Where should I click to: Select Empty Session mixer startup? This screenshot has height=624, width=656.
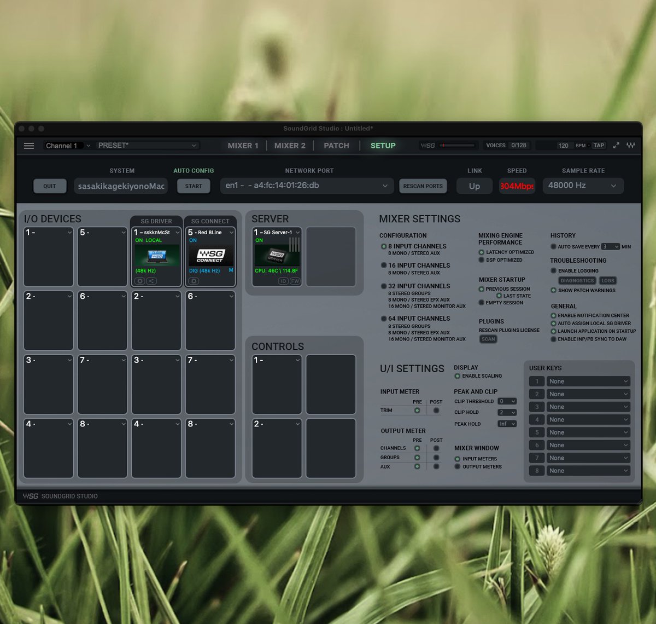click(482, 303)
